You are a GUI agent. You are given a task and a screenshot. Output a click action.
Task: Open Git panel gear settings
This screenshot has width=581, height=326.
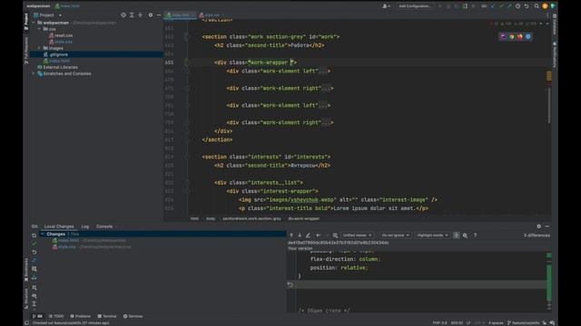[x=538, y=226]
